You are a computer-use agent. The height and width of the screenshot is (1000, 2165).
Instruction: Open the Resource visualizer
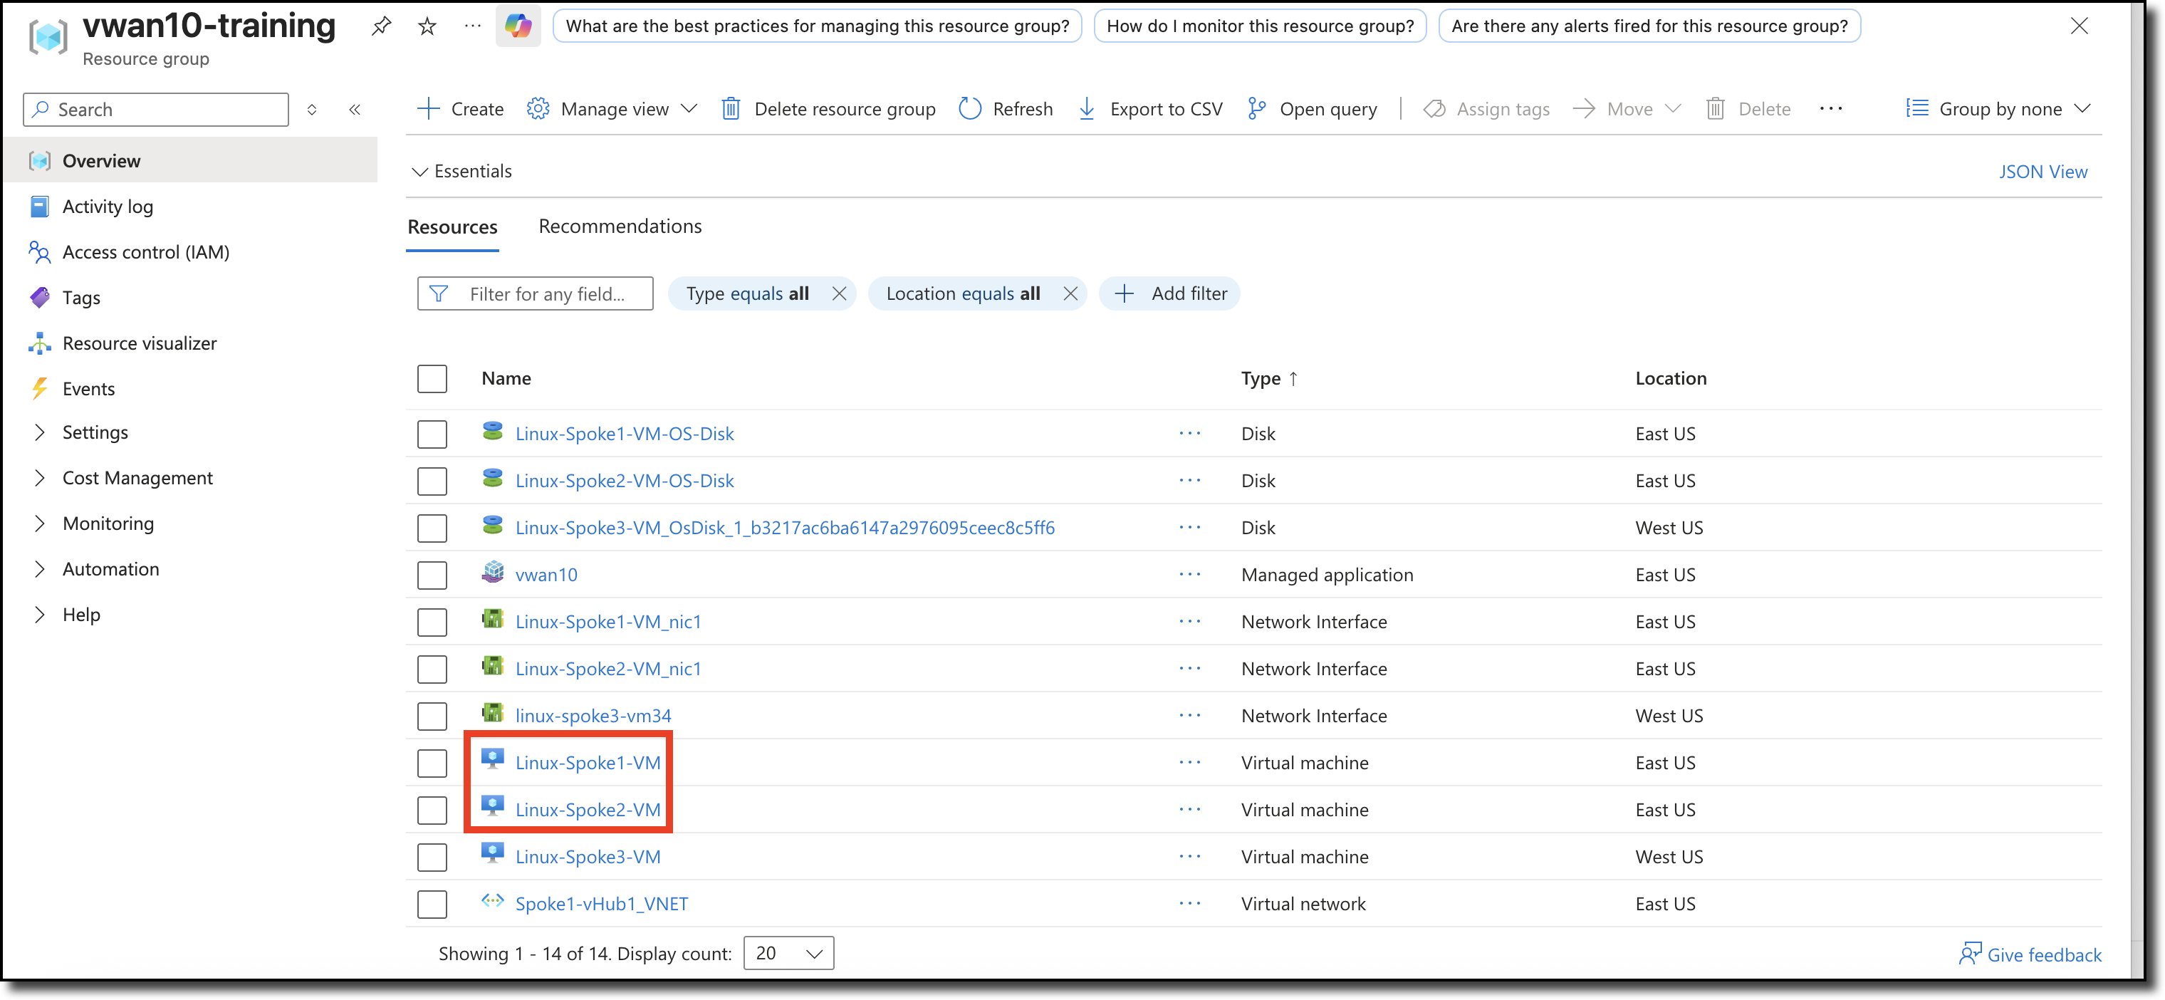coord(140,343)
